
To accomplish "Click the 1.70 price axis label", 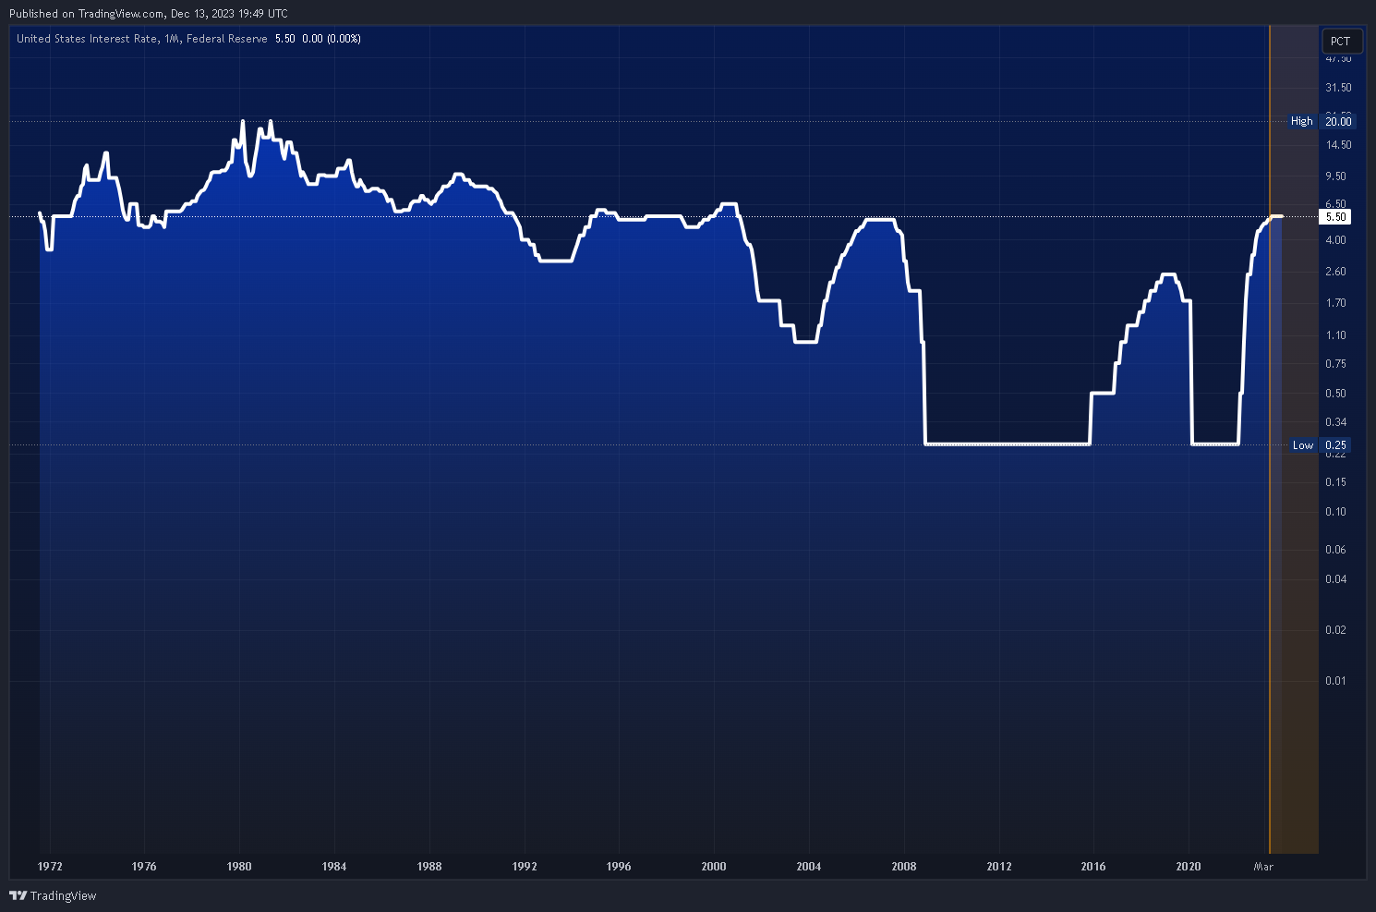I will [1335, 303].
